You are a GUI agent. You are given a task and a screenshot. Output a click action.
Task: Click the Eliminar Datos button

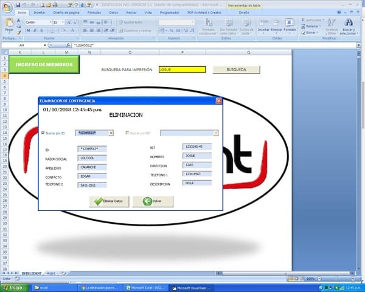click(x=109, y=201)
